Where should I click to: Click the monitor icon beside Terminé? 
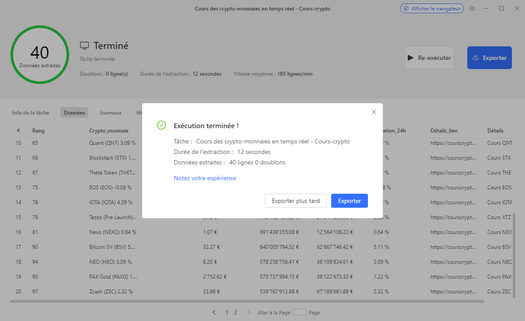coord(84,45)
